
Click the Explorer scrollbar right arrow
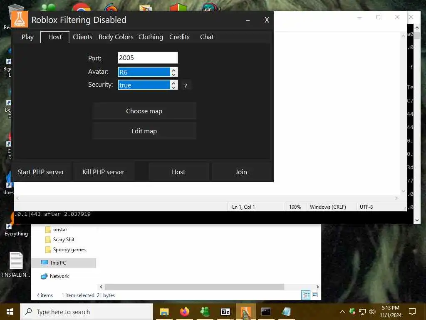point(317,287)
